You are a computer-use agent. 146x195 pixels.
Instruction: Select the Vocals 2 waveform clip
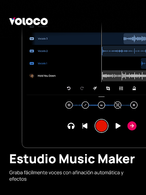pyautogui.click(x=124, y=51)
